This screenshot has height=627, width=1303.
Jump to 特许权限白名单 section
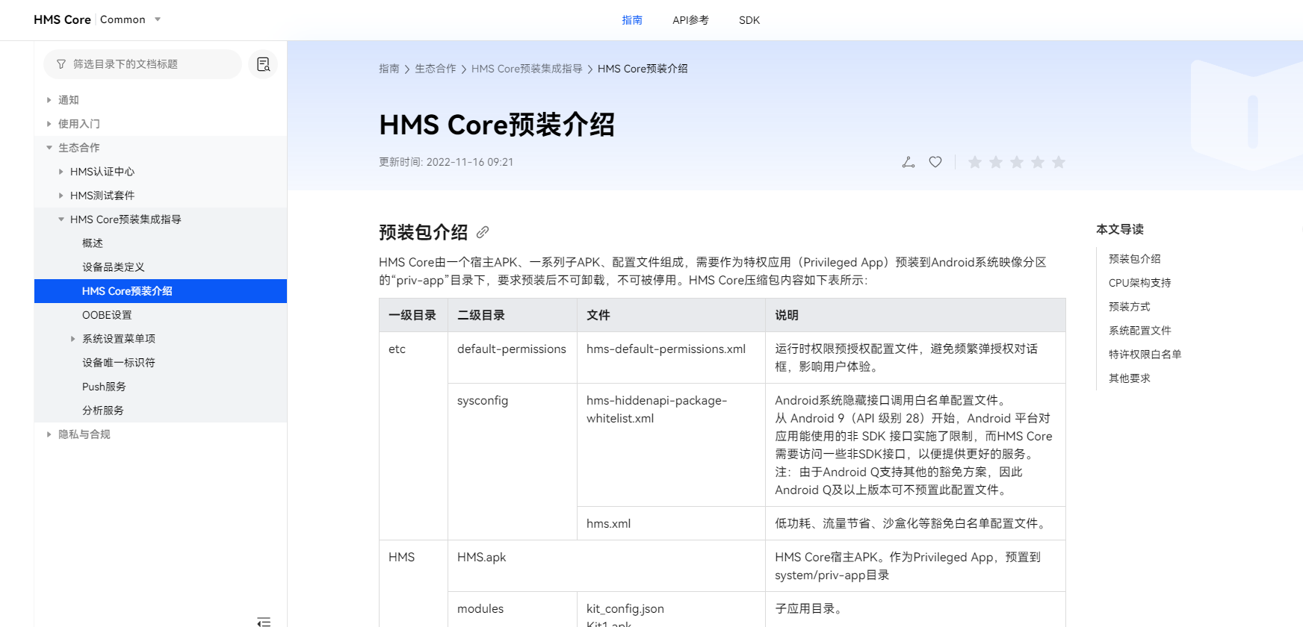pyautogui.click(x=1145, y=355)
